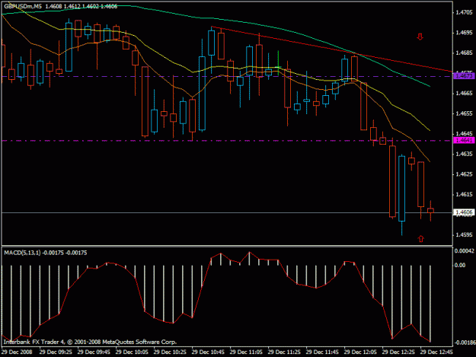
Task: Click the 1.4705 price scale label
Action: point(464,12)
